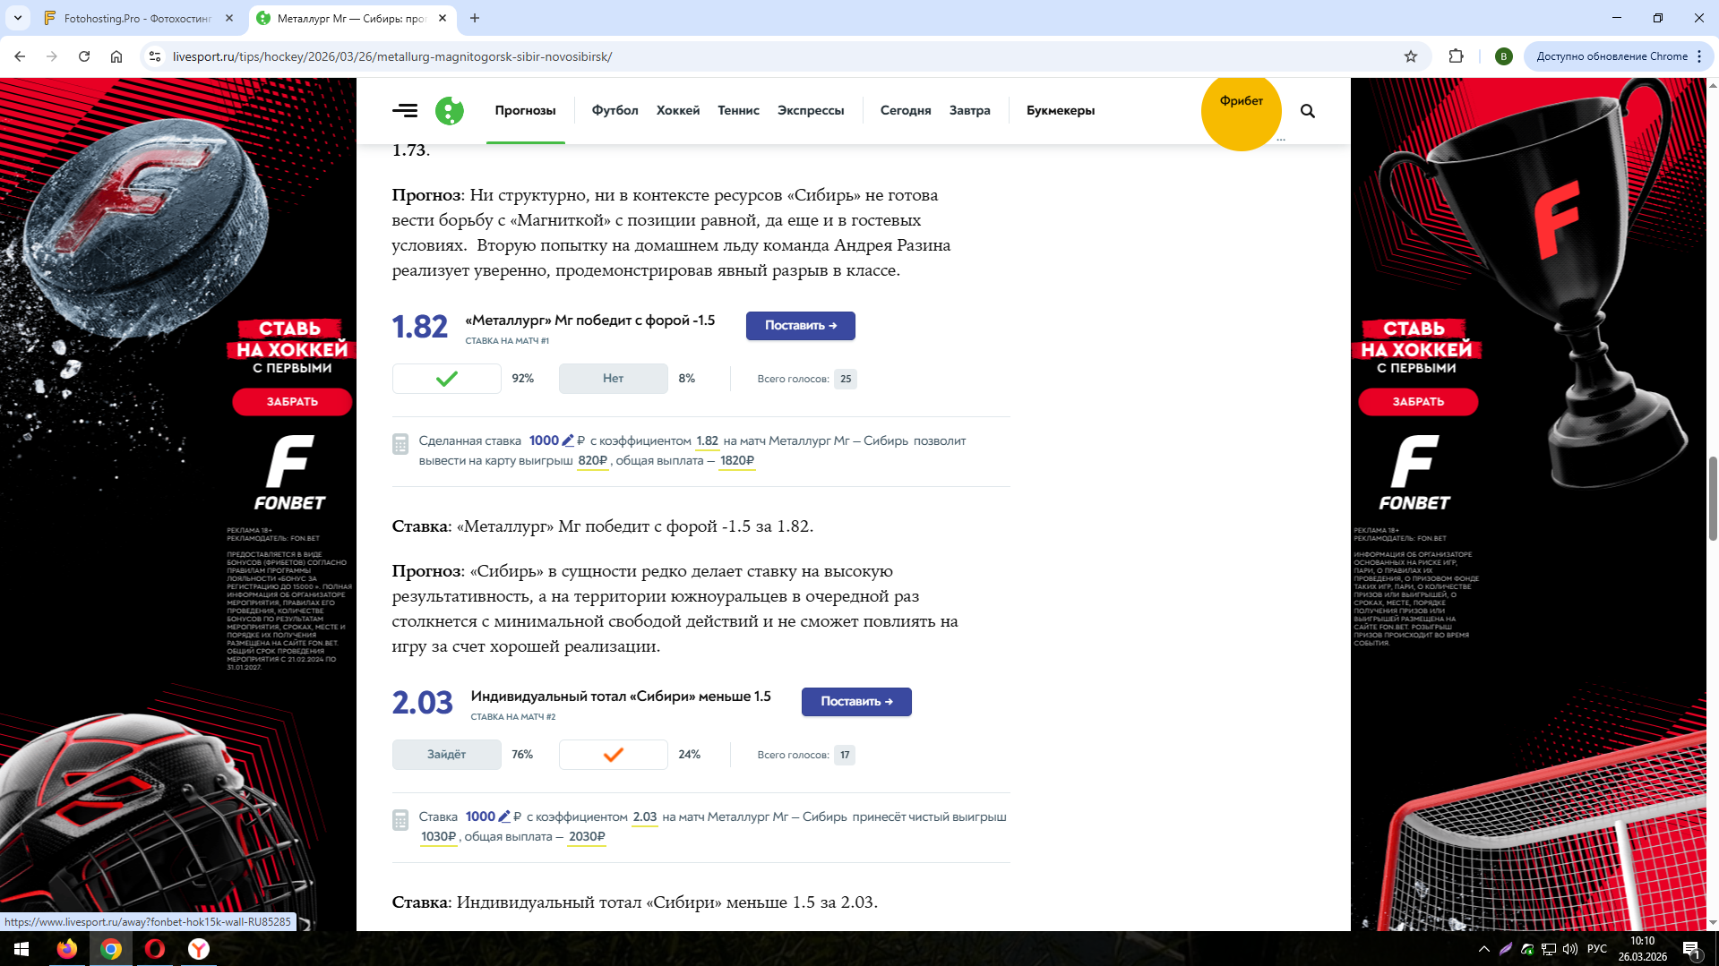Show hidden system tray icons
1719x966 pixels.
1484,949
